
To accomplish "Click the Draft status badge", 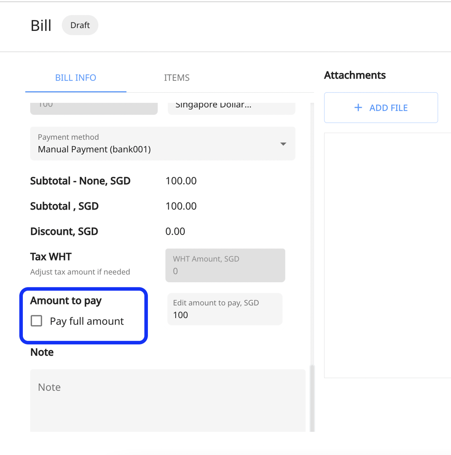I will coord(80,25).
